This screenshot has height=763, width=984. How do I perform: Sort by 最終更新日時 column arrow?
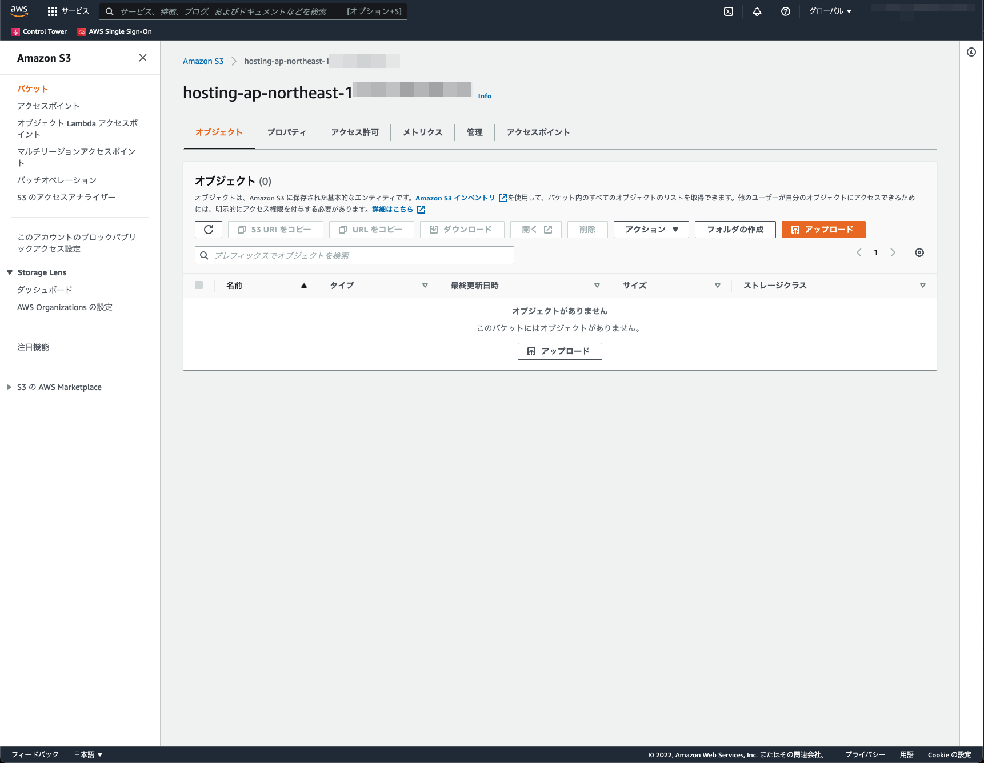pyautogui.click(x=597, y=286)
